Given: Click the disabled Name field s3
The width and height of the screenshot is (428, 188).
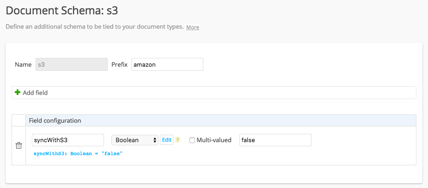Looking at the screenshot, I should (x=72, y=64).
